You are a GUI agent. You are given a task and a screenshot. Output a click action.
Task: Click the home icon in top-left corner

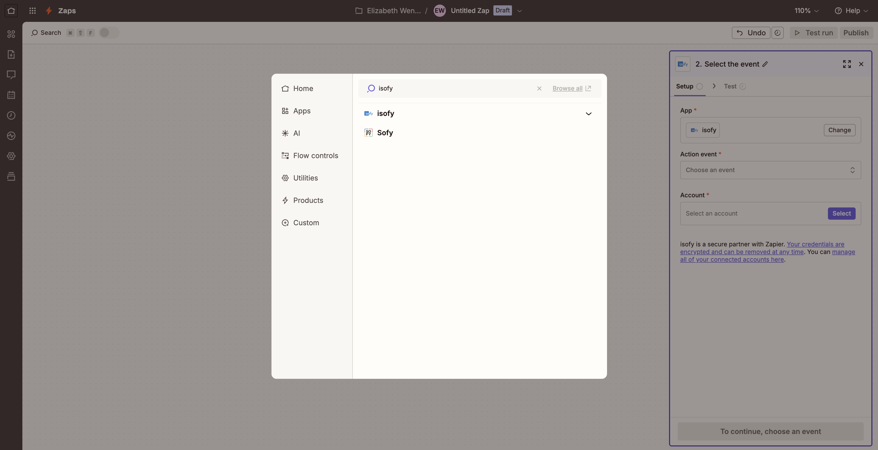click(x=11, y=11)
